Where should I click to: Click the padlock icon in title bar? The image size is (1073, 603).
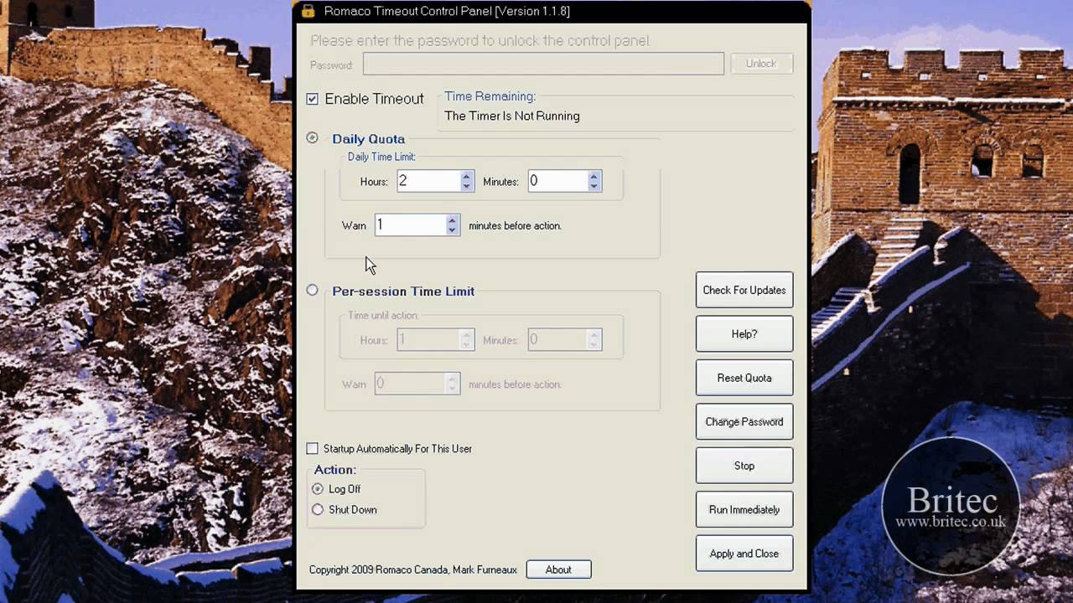[x=308, y=11]
